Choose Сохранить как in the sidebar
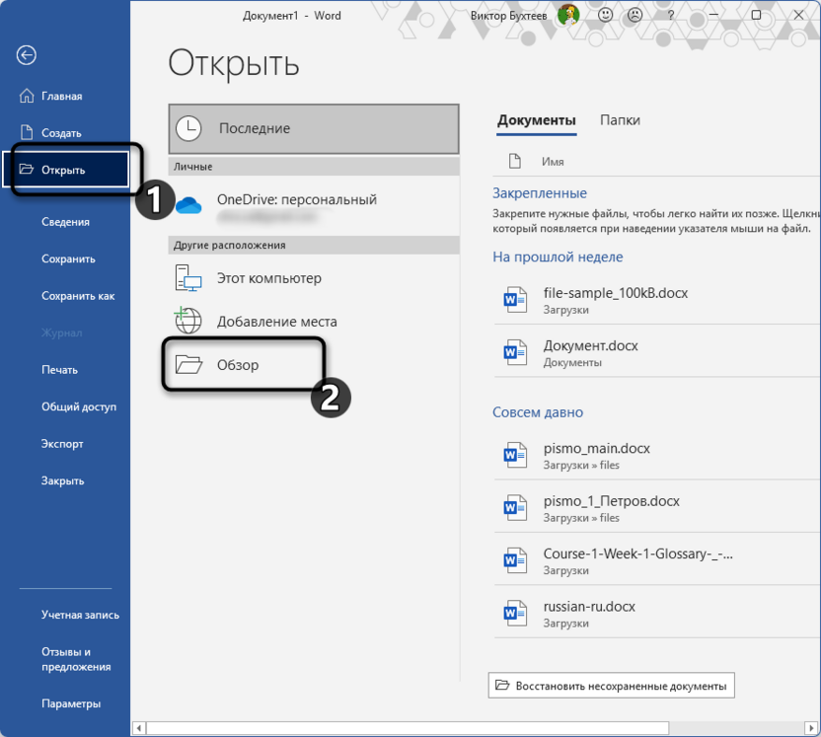821x737 pixels. (65, 296)
